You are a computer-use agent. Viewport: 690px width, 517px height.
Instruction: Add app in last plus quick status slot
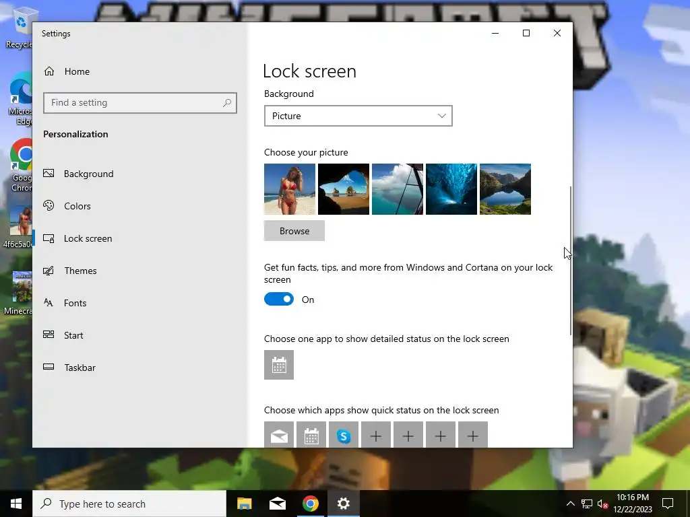point(473,435)
